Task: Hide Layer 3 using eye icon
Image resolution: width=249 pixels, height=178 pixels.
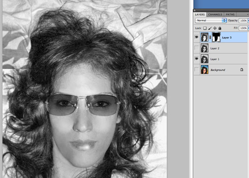Action: pos(196,37)
